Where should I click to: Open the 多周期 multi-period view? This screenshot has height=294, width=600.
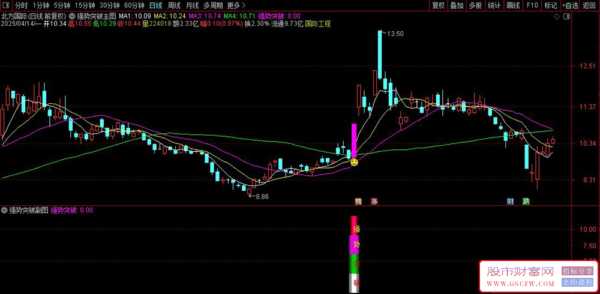coord(212,5)
